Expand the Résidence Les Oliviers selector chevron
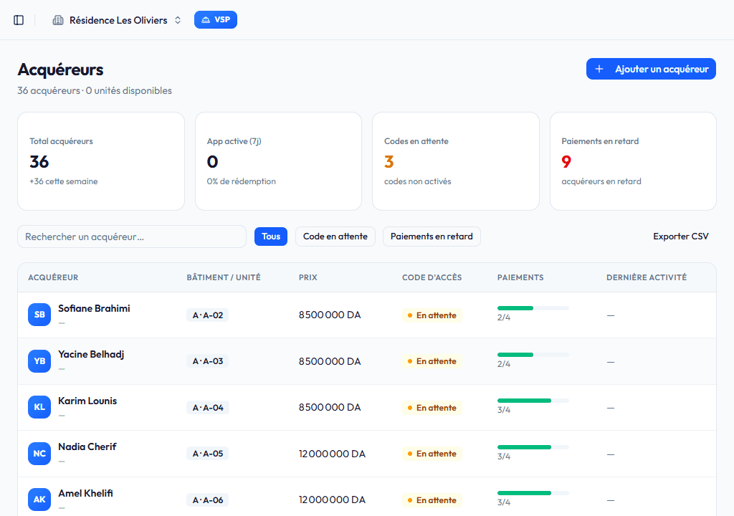The image size is (734, 516). pos(178,20)
